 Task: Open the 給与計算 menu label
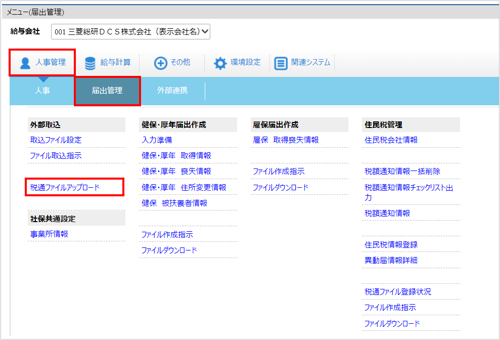click(115, 62)
